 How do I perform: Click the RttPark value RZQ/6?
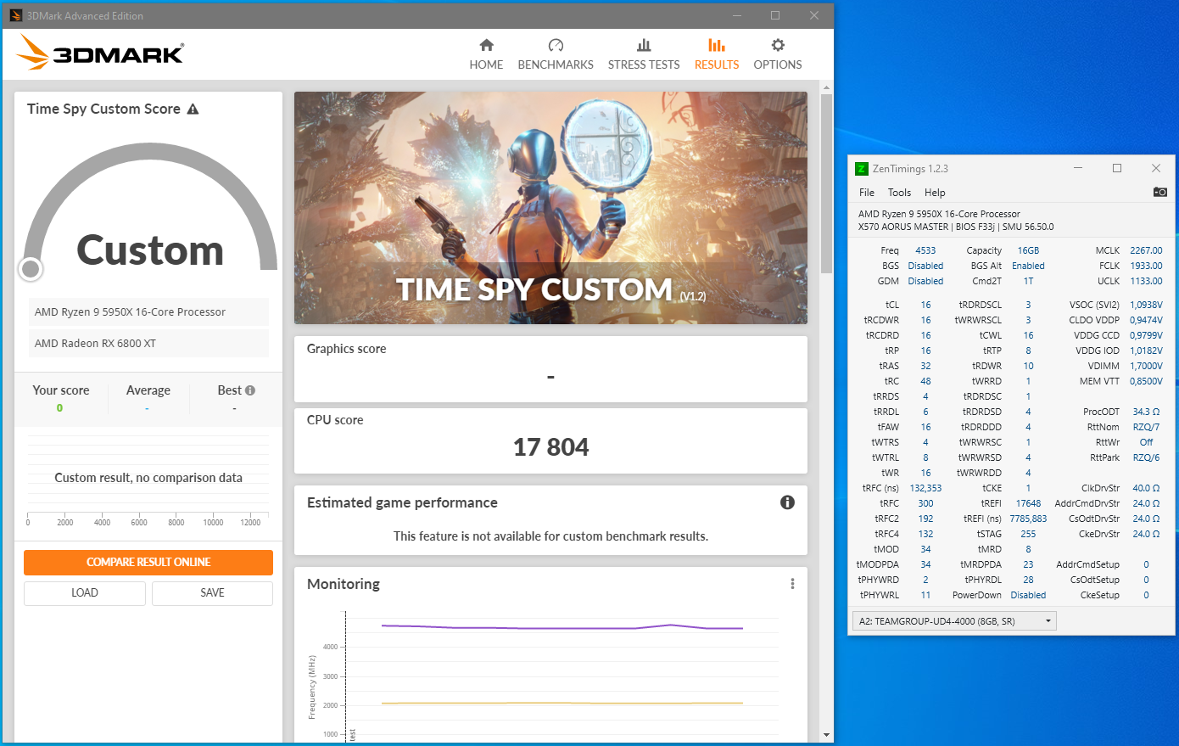click(x=1146, y=457)
